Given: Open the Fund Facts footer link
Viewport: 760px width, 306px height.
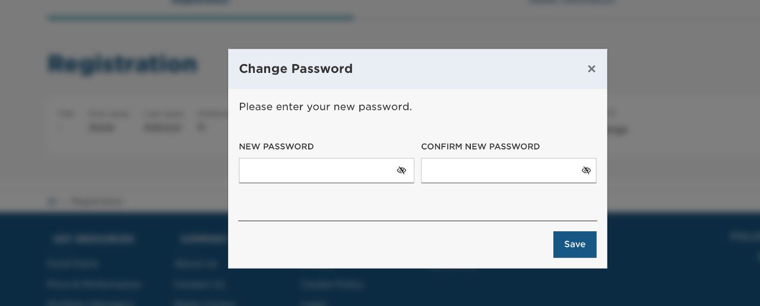Looking at the screenshot, I should [x=72, y=264].
